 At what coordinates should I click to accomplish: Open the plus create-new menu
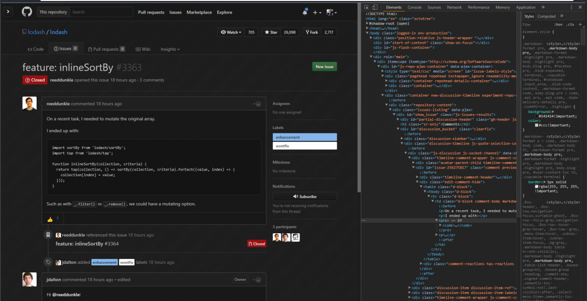317,13
